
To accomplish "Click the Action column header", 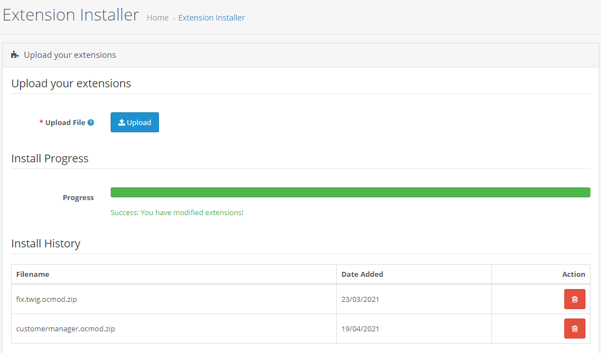I will (573, 274).
